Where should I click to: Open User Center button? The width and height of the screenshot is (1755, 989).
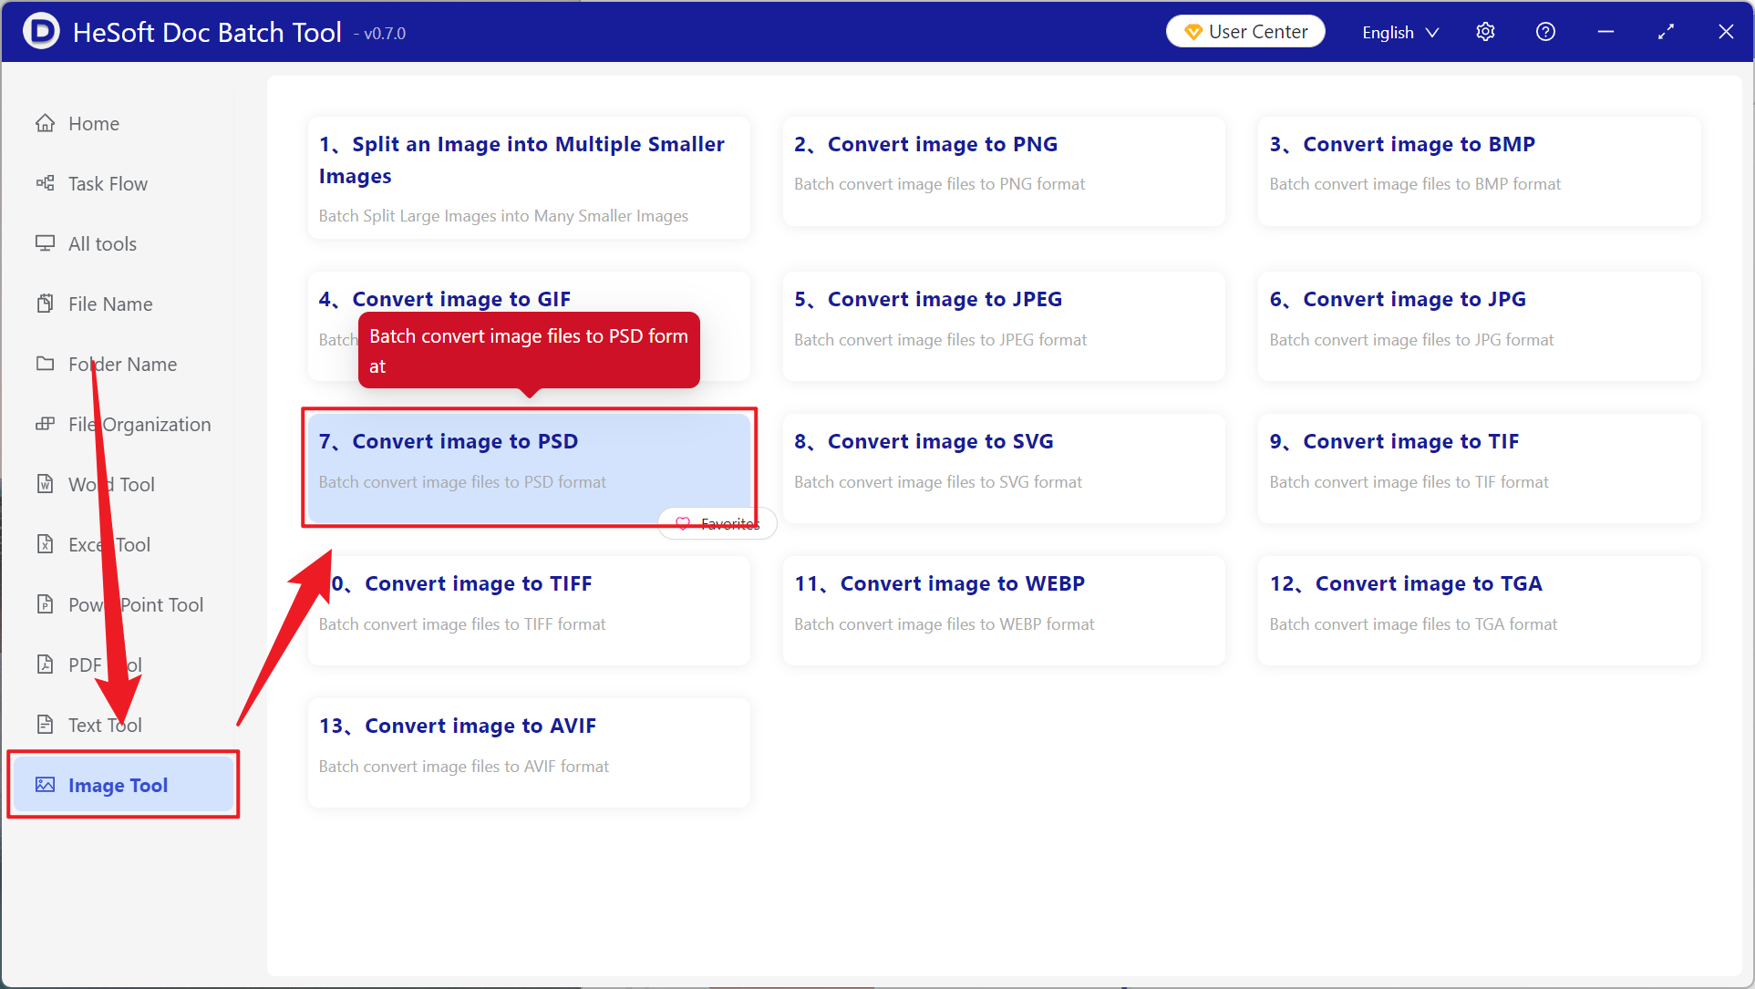(x=1245, y=32)
